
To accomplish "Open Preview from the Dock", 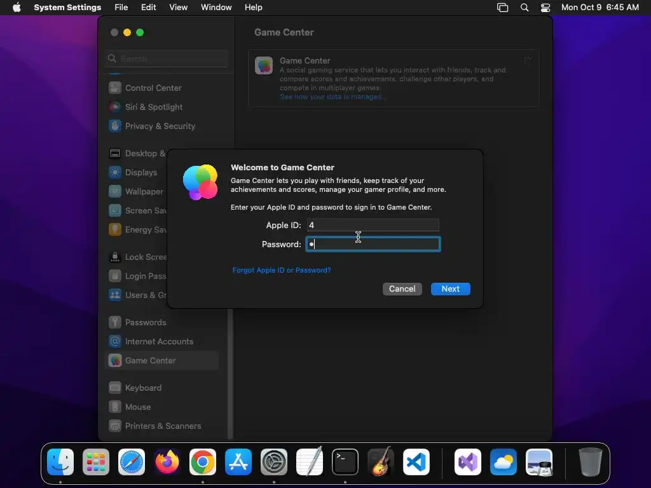I will click(x=539, y=462).
